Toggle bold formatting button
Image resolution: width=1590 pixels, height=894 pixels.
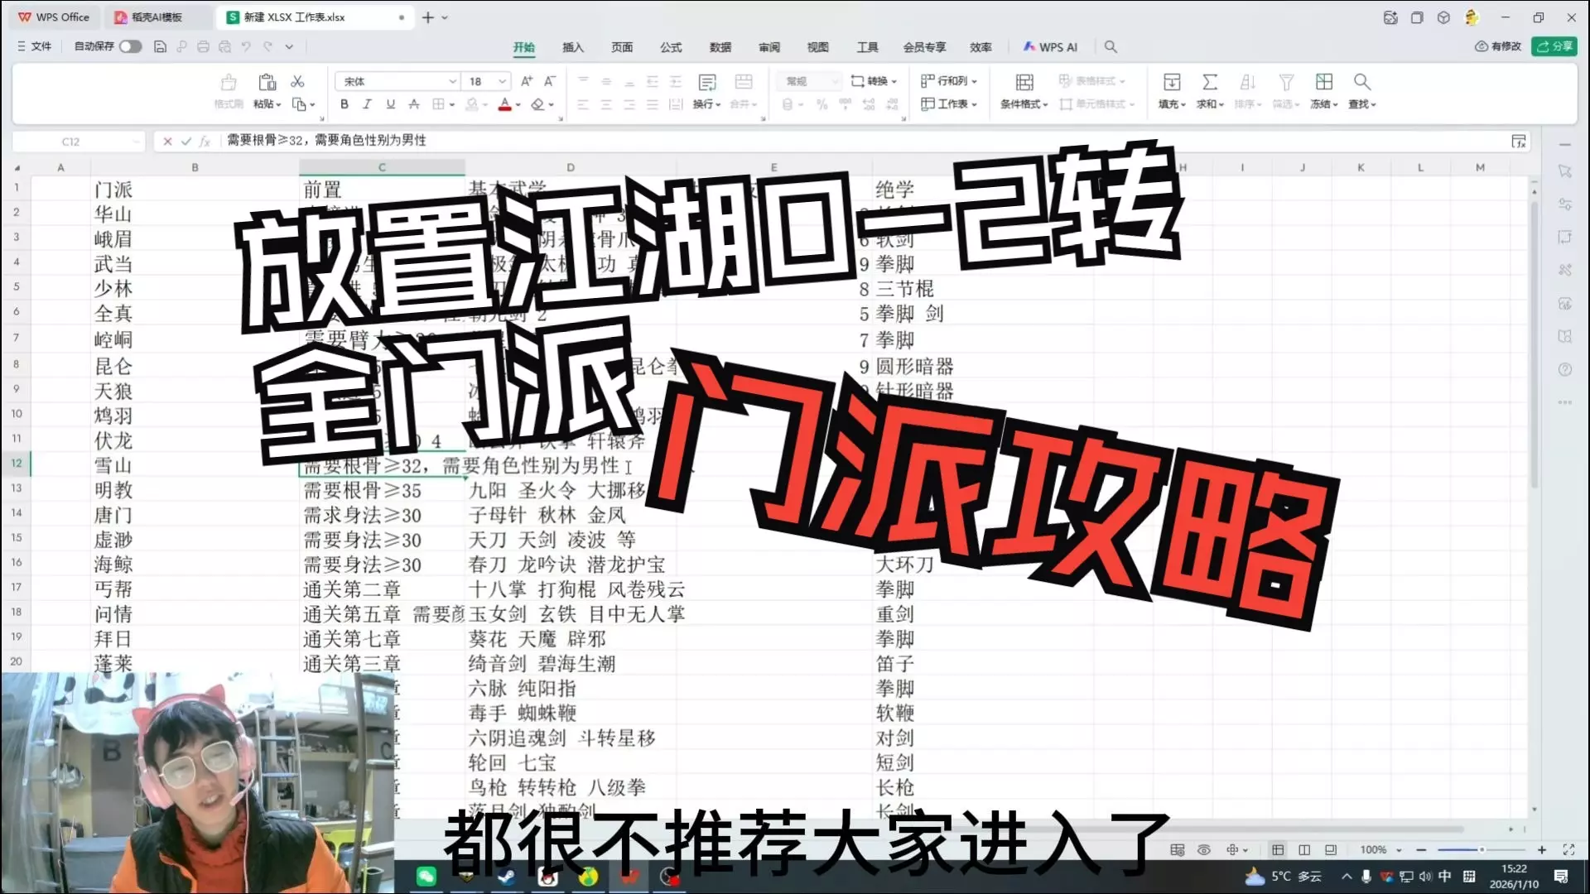coord(344,104)
